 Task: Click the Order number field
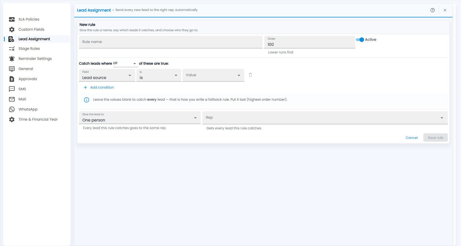click(x=310, y=42)
